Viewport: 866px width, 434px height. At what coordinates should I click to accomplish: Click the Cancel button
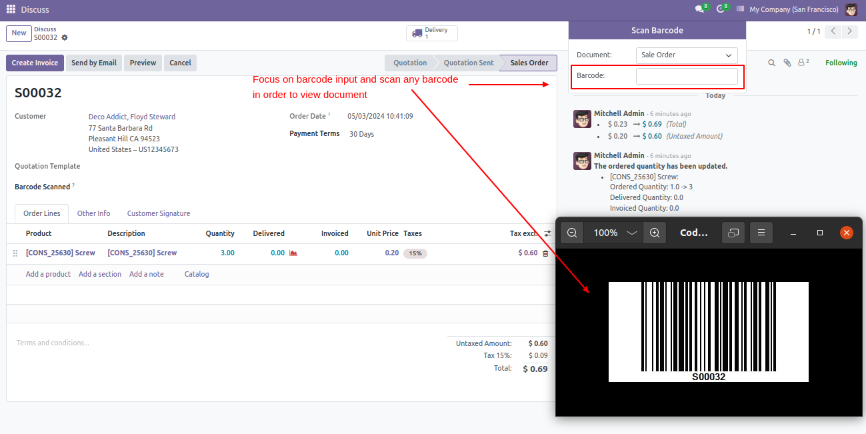click(180, 63)
